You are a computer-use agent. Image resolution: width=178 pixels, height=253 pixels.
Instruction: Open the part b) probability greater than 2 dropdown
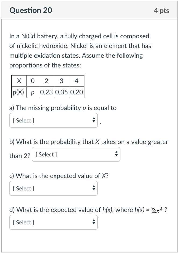point(76,154)
